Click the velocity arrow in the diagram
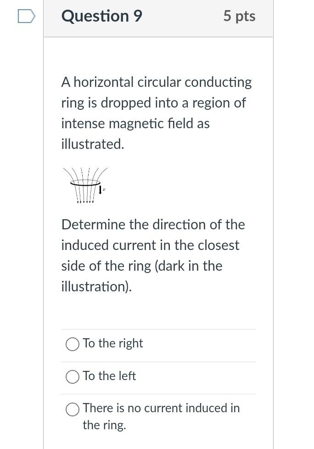Image resolution: width=314 pixels, height=449 pixels. pyautogui.click(x=100, y=190)
